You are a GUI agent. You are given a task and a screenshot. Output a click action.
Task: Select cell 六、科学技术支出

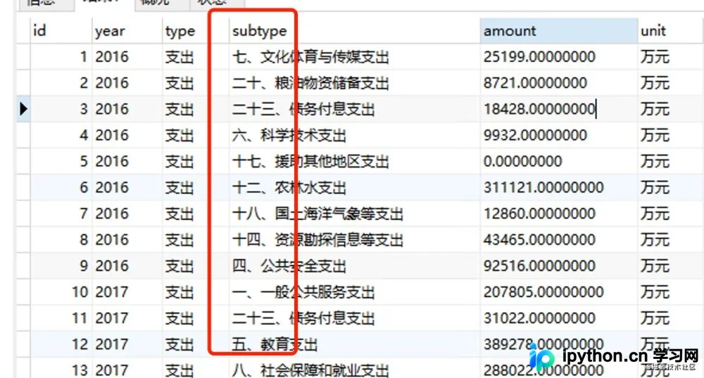[x=355, y=135]
